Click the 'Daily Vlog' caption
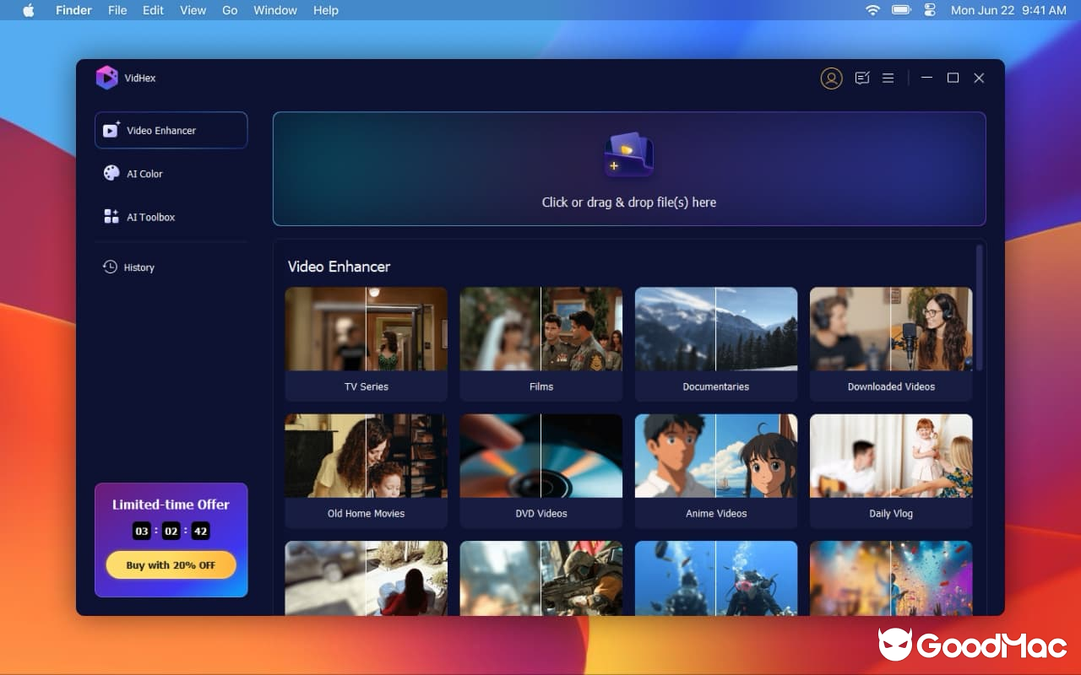Image resolution: width=1081 pixels, height=675 pixels. point(891,513)
